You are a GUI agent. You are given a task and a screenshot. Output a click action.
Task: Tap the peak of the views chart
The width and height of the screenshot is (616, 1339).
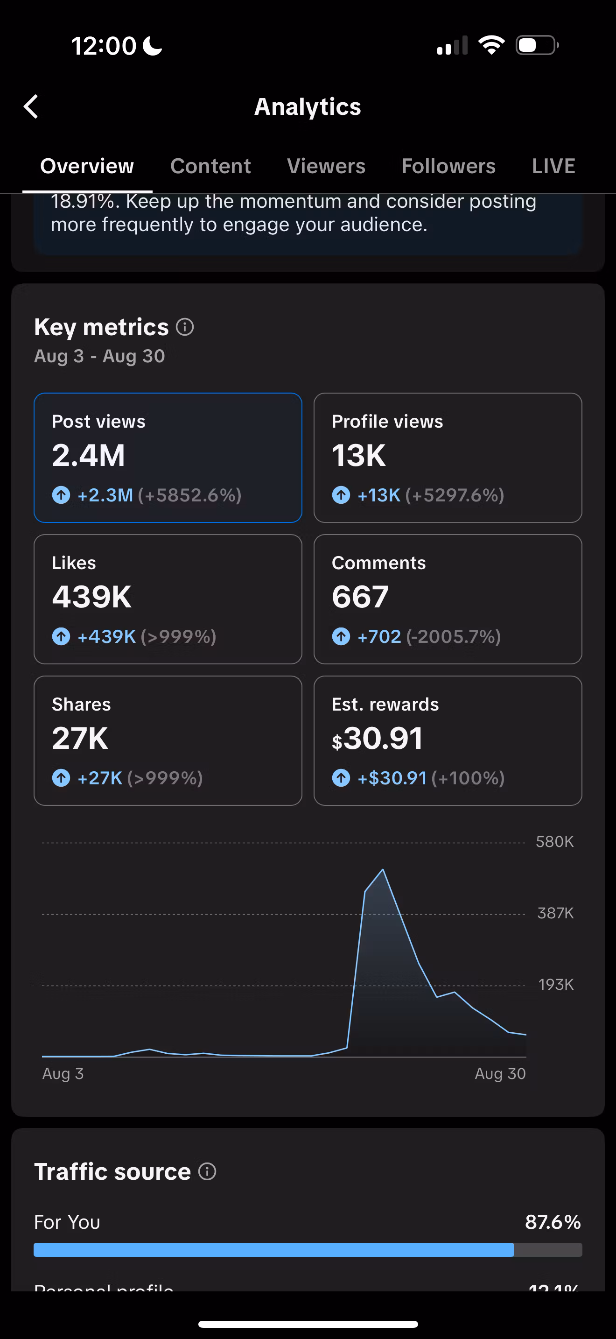383,870
